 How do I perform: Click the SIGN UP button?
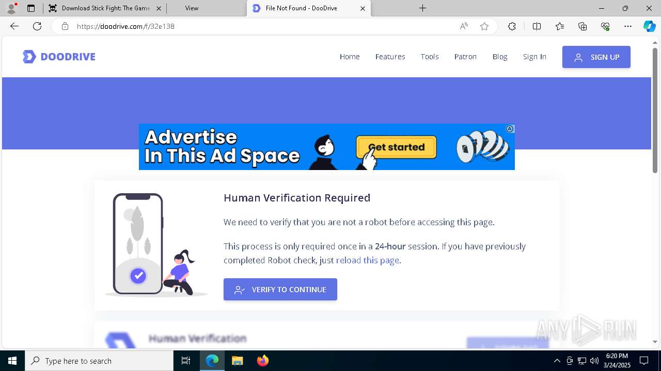point(596,57)
